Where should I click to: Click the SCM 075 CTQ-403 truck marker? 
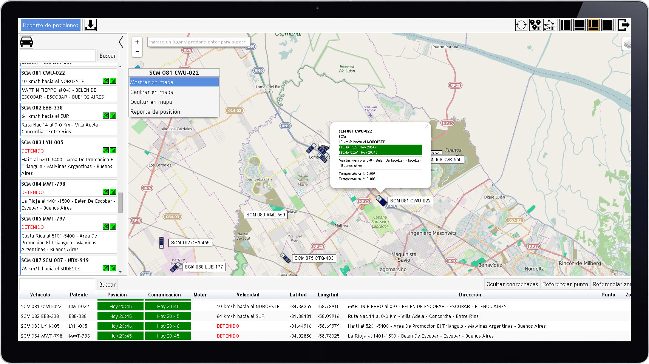[285, 258]
